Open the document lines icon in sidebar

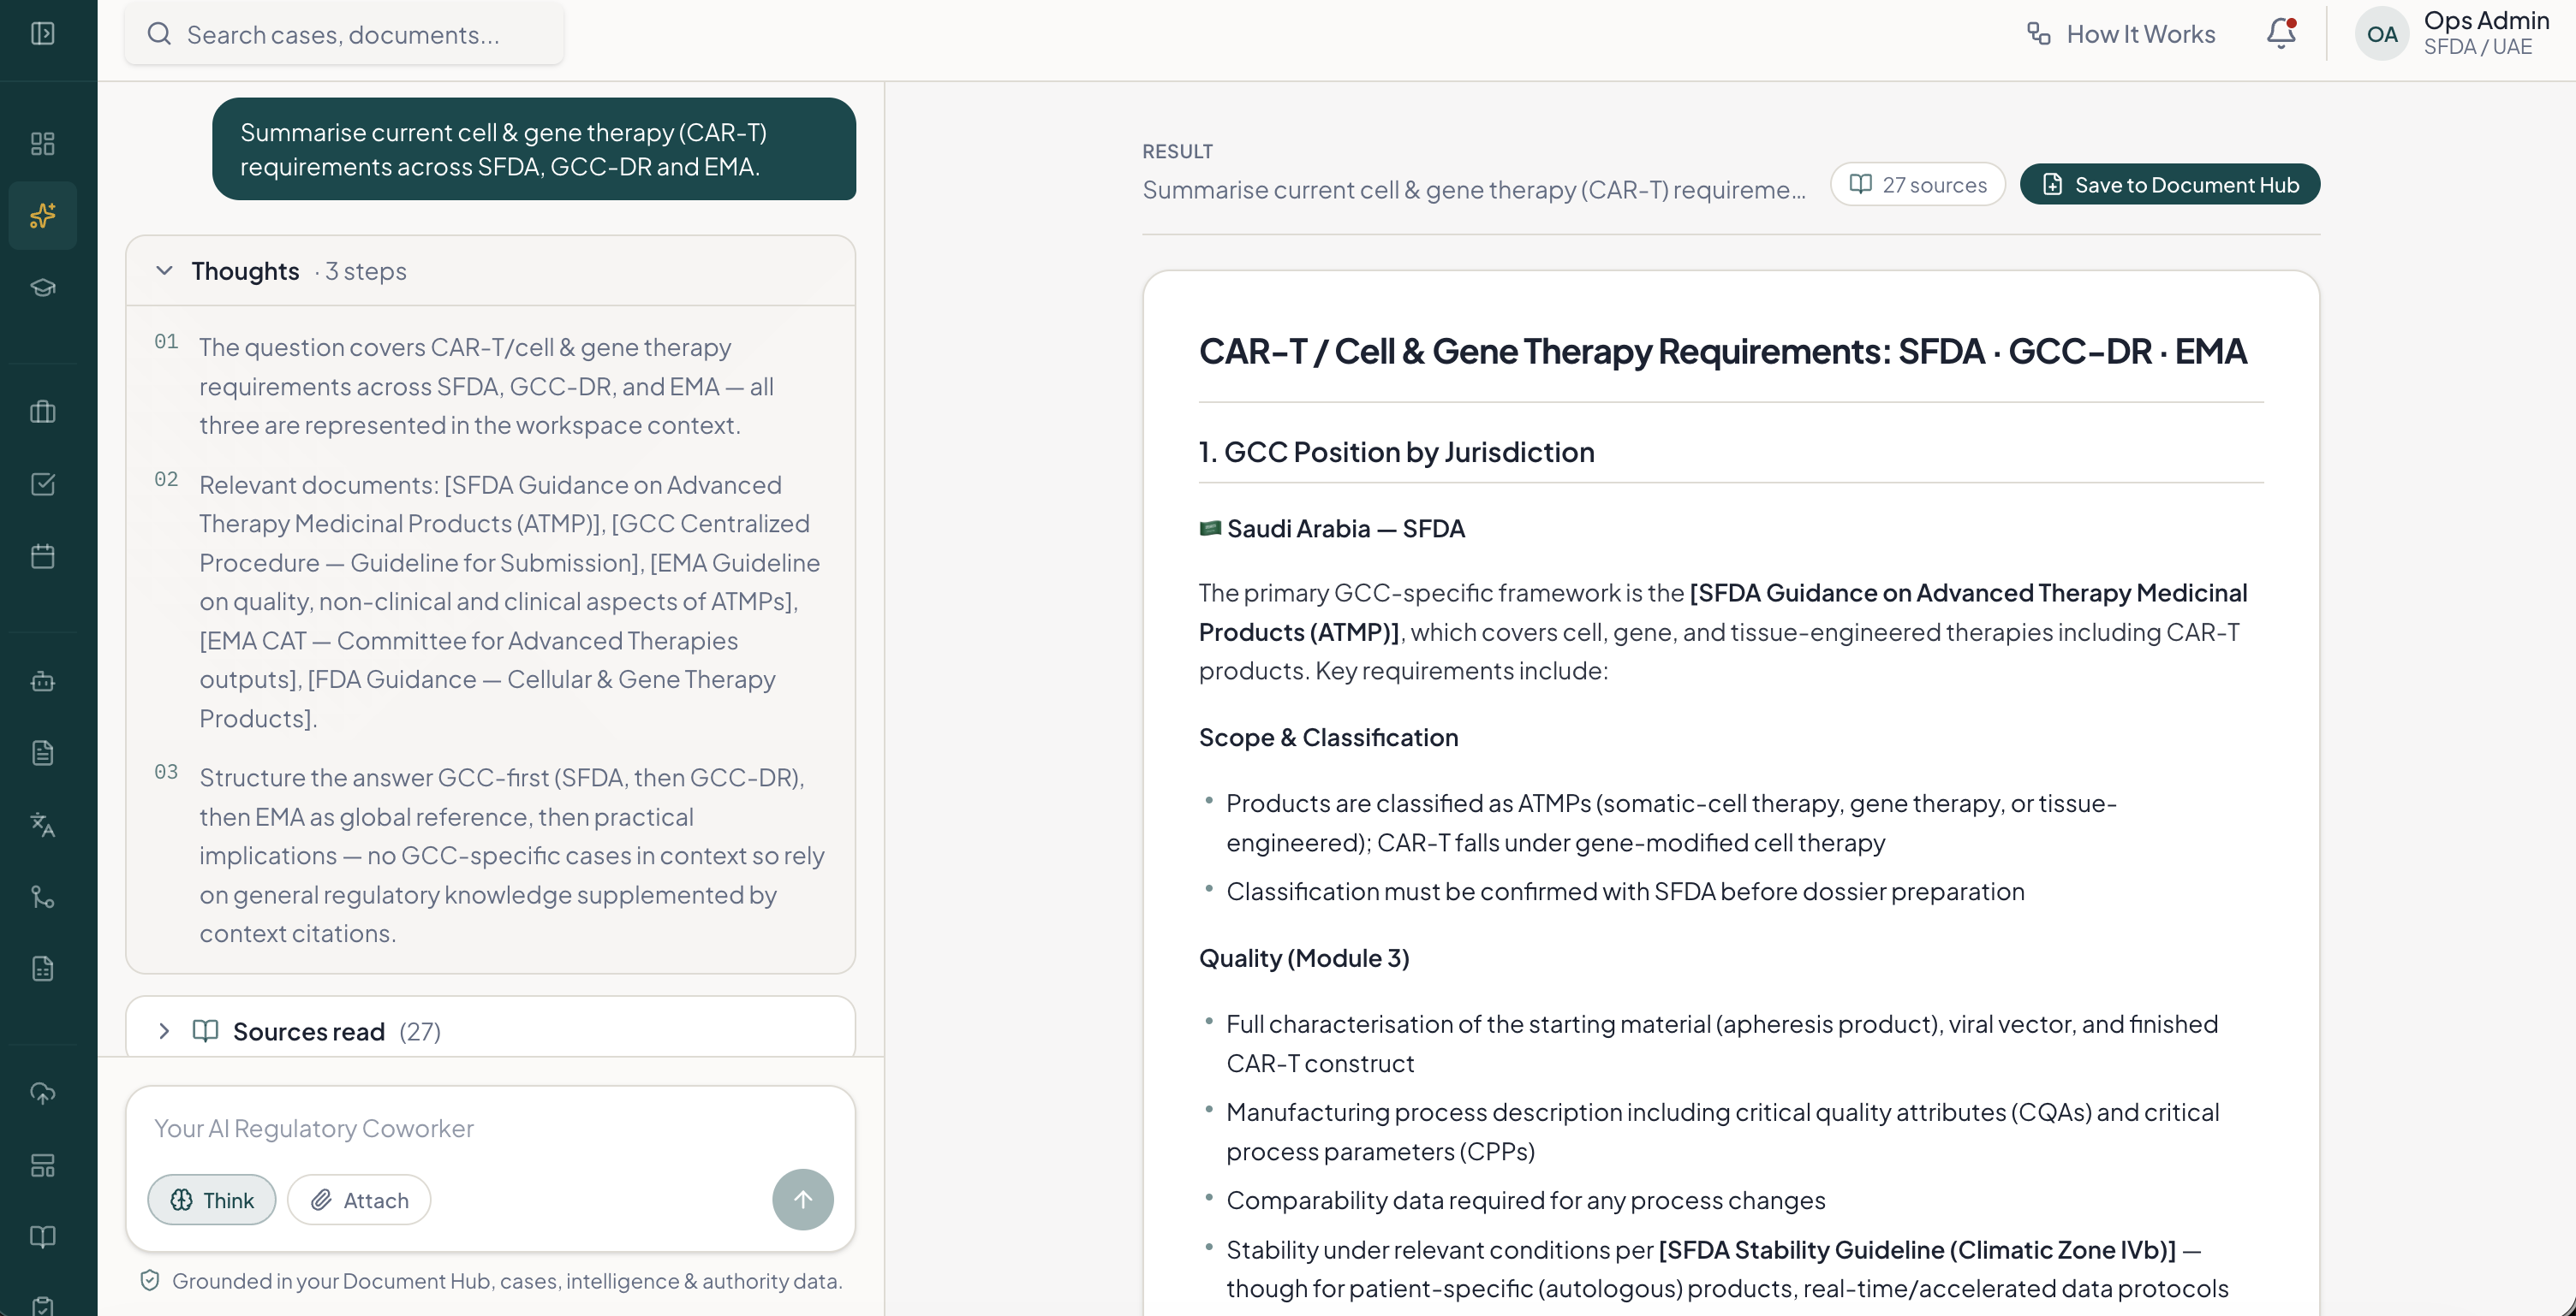(43, 754)
